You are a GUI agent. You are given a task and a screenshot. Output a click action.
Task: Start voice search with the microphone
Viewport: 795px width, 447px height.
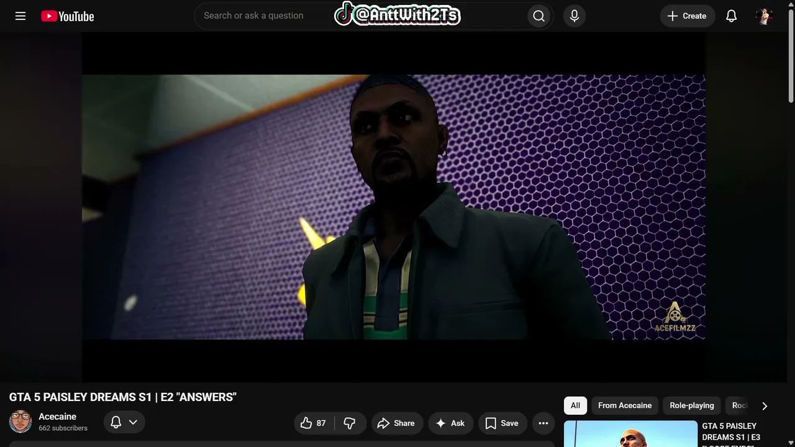[x=575, y=16]
